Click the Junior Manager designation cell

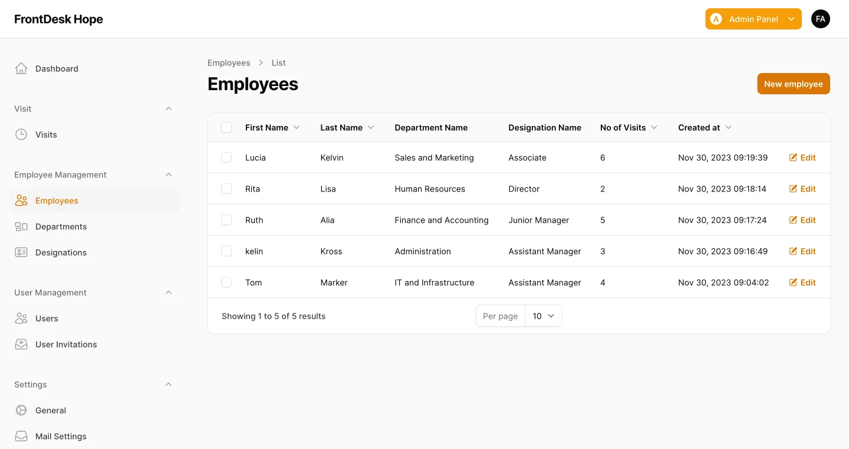point(538,220)
